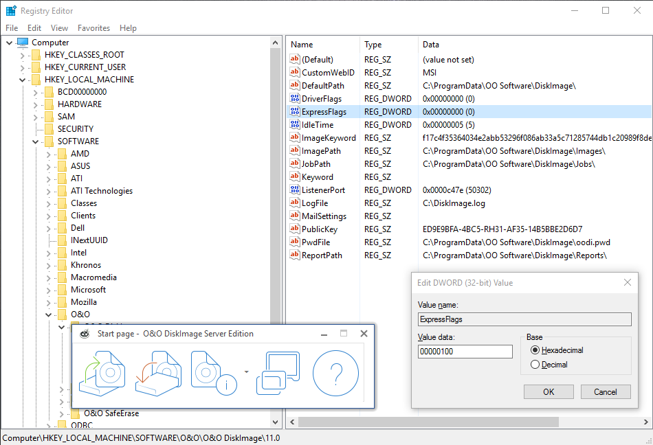
Task: Click the DriverFlags DWORD value icon
Action: coord(295,99)
